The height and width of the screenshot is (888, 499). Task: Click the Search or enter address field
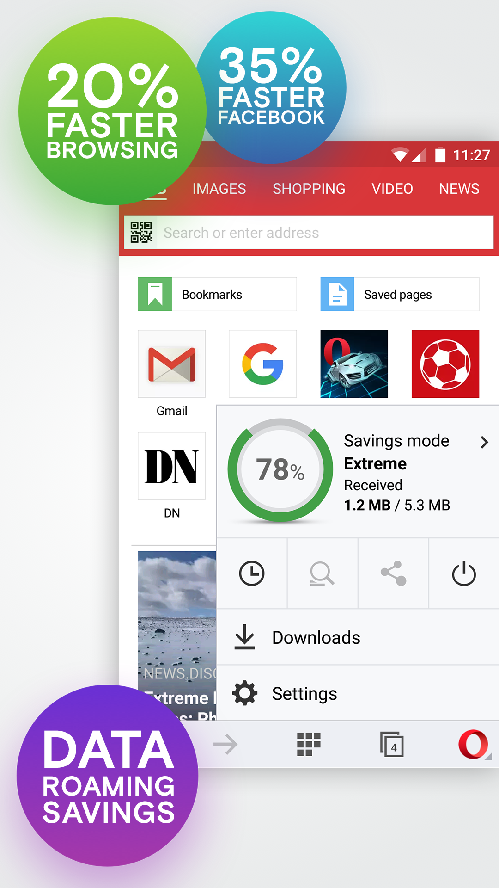[x=323, y=232]
